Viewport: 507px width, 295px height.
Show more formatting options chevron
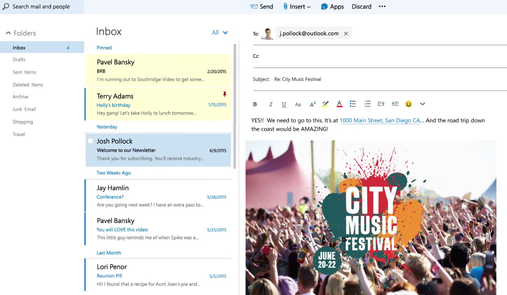(x=422, y=104)
